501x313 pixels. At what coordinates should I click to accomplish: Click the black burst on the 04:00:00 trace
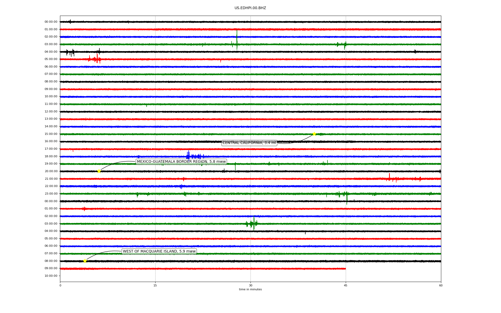coord(70,52)
